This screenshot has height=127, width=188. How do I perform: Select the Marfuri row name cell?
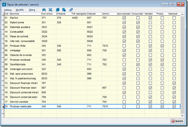tap(25, 18)
